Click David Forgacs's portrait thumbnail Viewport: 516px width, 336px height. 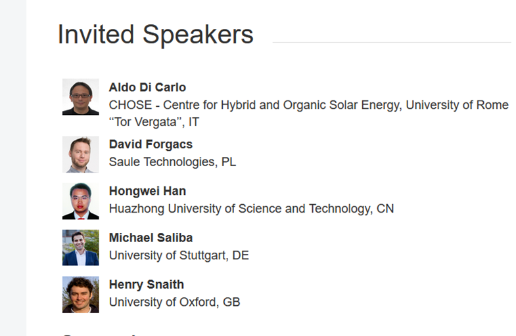(81, 154)
